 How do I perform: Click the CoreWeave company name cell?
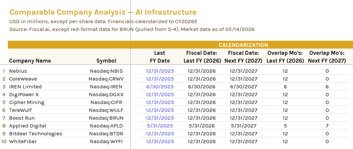(x=23, y=79)
